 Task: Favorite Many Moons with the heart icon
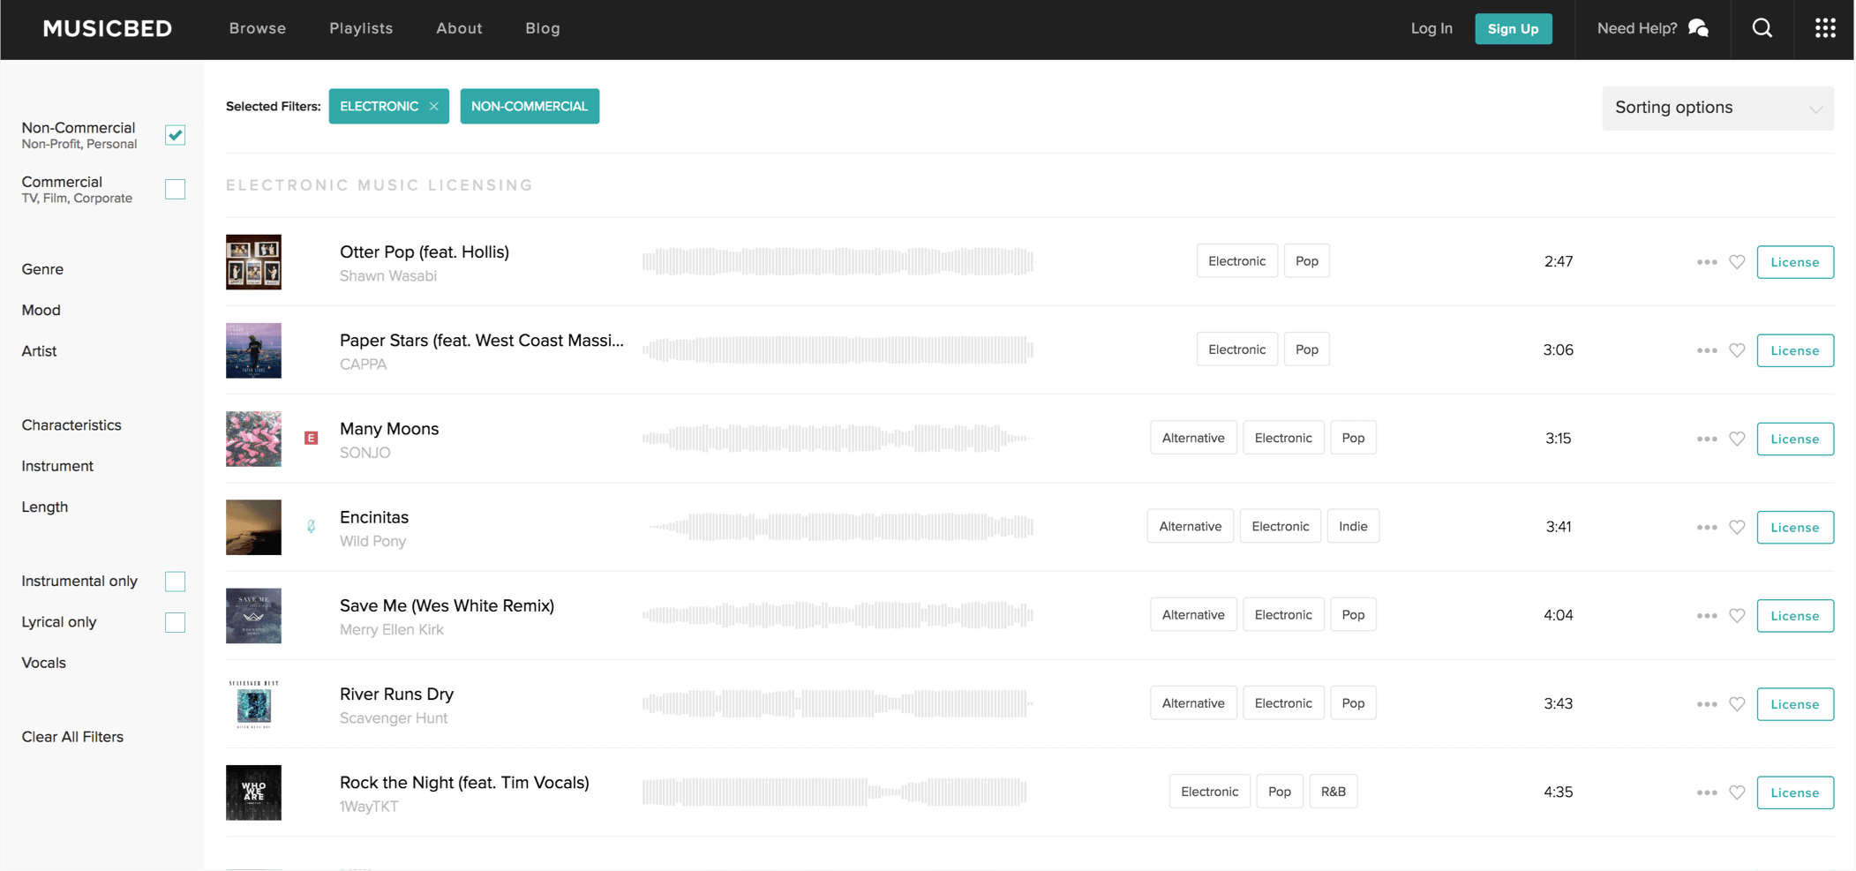(1737, 439)
